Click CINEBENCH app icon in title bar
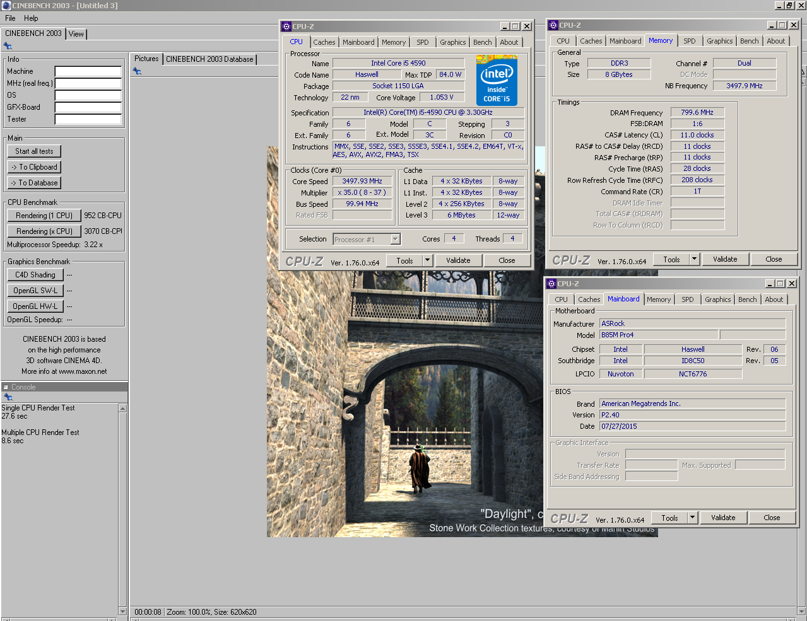807x621 pixels. tap(6, 6)
